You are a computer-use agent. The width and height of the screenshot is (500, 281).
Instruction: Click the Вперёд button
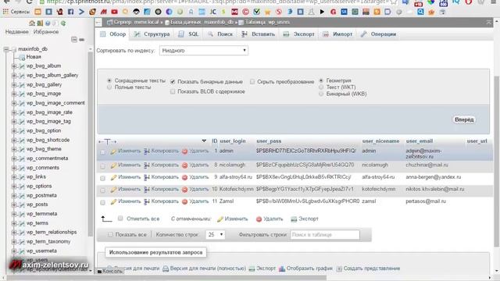464,119
